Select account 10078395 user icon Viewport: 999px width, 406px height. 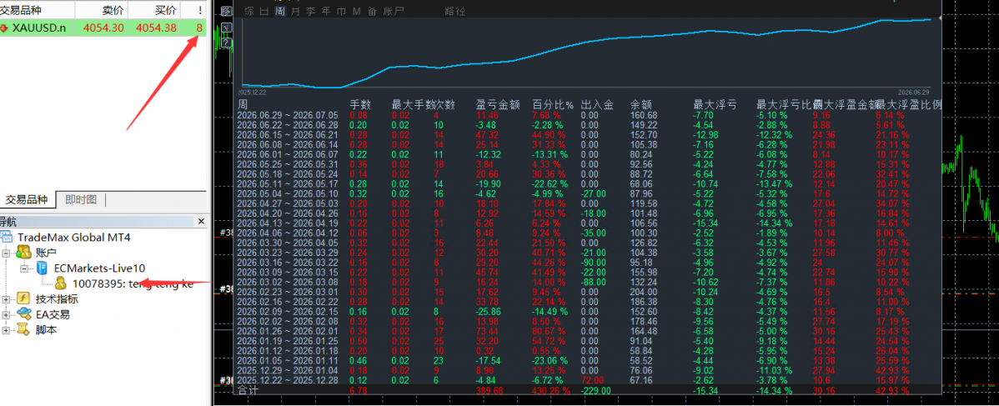[x=62, y=283]
